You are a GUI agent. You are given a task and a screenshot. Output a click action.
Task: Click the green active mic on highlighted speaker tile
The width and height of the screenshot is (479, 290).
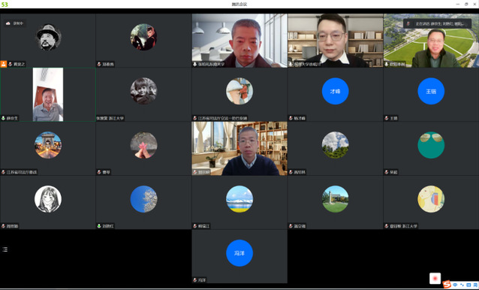[x=3, y=118]
